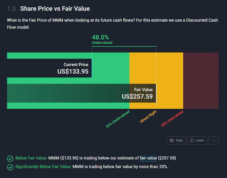The image size is (227, 178).
Task: Click the info icon on the Learn button
Action: point(192,140)
